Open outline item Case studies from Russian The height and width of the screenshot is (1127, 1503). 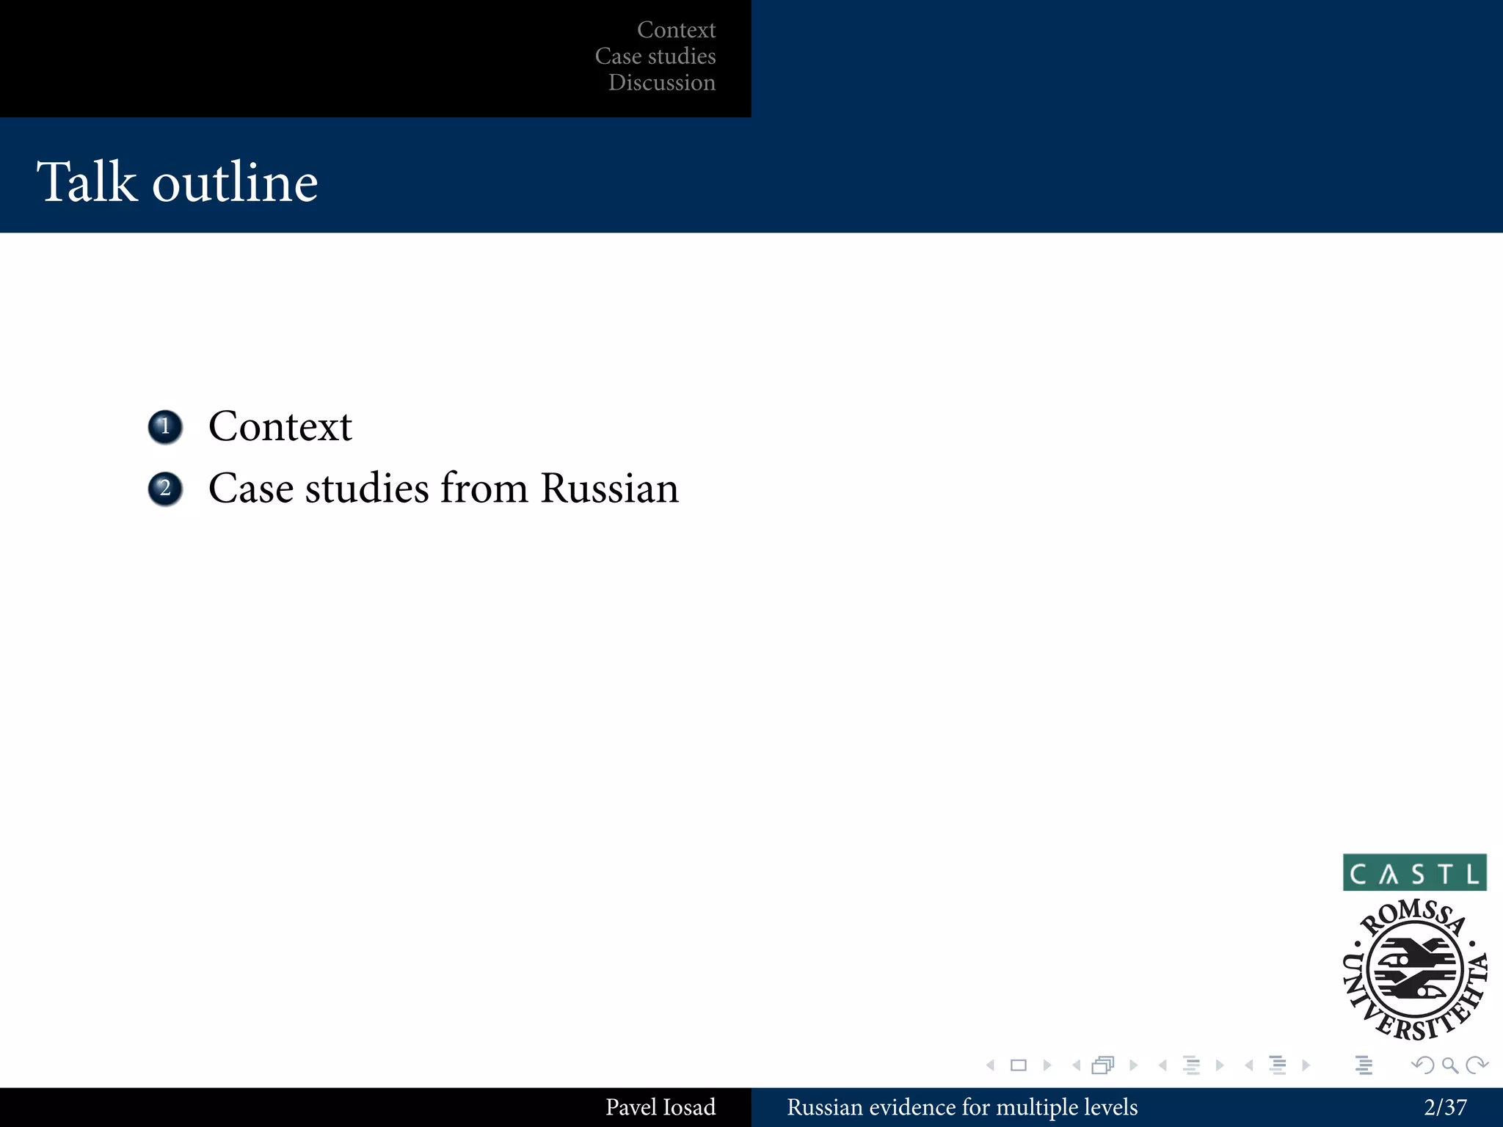444,488
